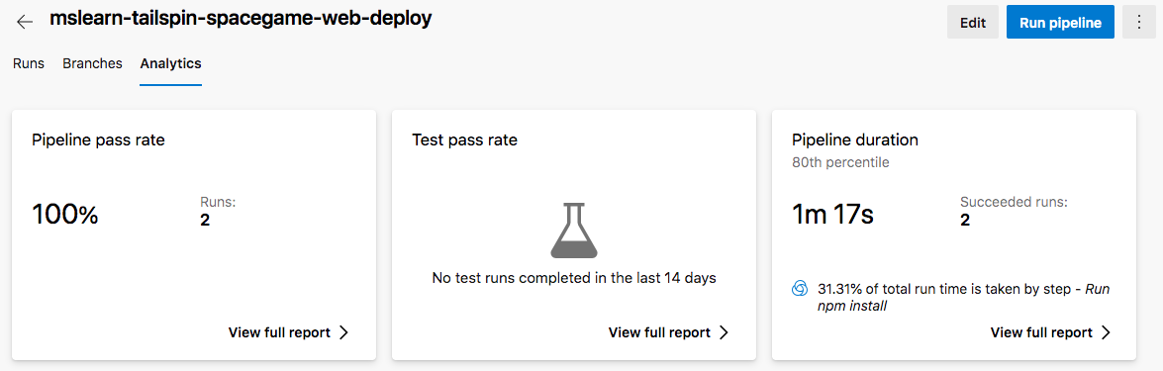Image resolution: width=1163 pixels, height=371 pixels.
Task: Click the Edit button
Action: pyautogui.click(x=972, y=22)
